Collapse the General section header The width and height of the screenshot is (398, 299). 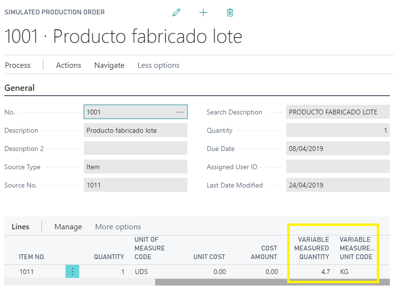[x=20, y=88]
